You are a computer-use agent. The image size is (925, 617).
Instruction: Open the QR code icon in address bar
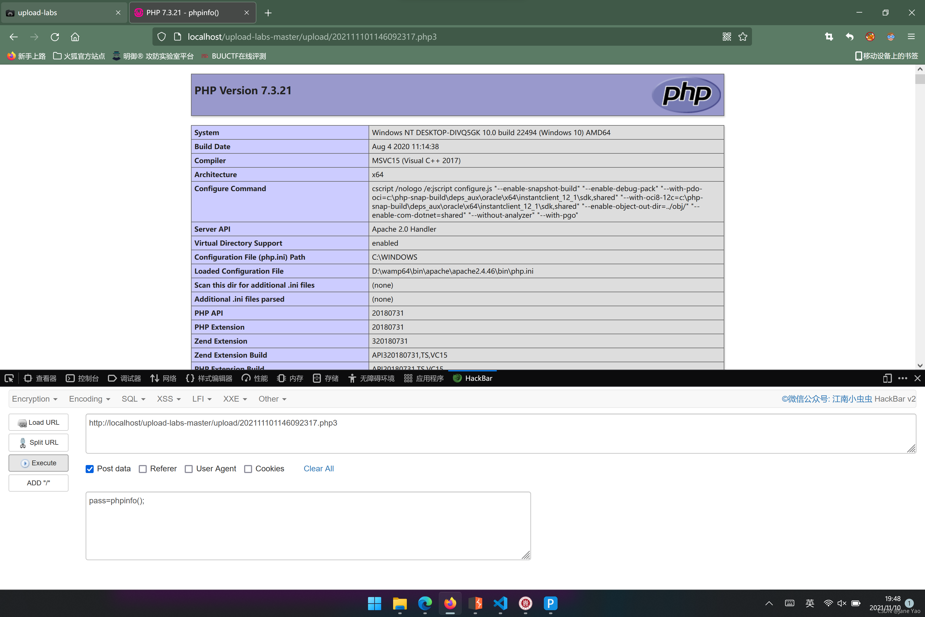(726, 37)
